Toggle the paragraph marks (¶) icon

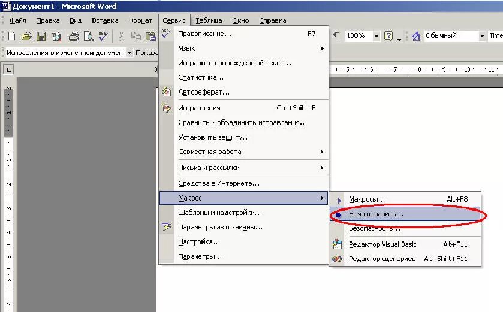(336, 35)
